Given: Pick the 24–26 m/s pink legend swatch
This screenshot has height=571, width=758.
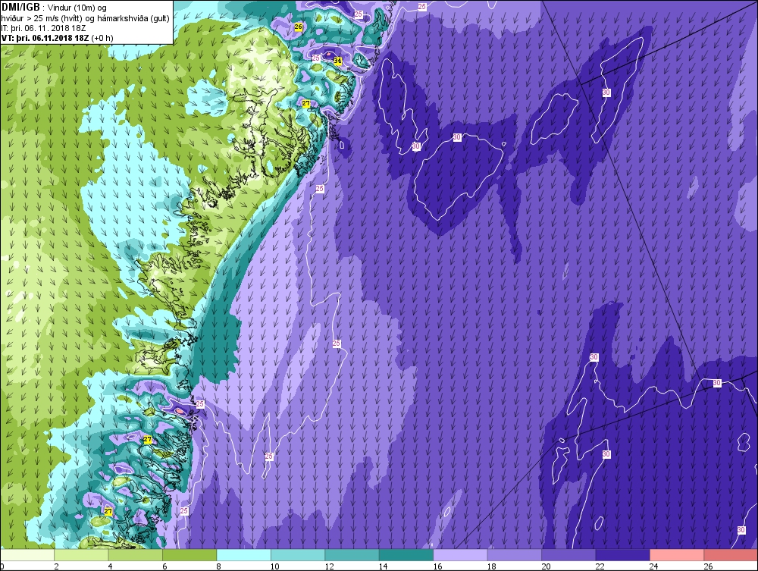Looking at the screenshot, I should point(677,555).
